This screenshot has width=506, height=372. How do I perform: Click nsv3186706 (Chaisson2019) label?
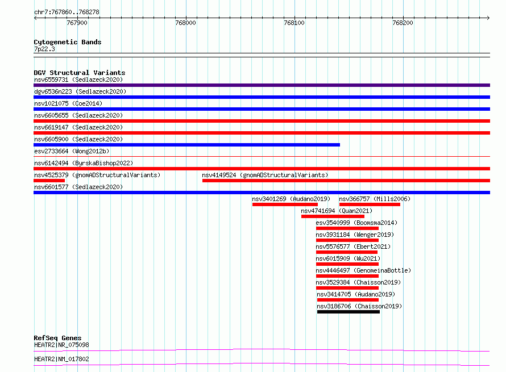(359, 306)
